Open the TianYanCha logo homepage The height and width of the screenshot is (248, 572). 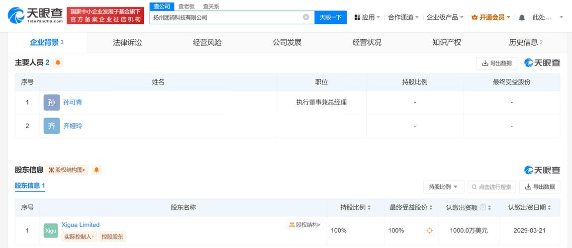pos(35,16)
